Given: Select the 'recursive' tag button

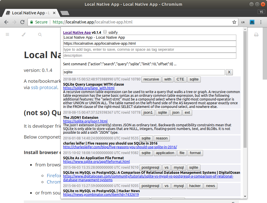Looking at the screenshot, I should tap(151, 79).
